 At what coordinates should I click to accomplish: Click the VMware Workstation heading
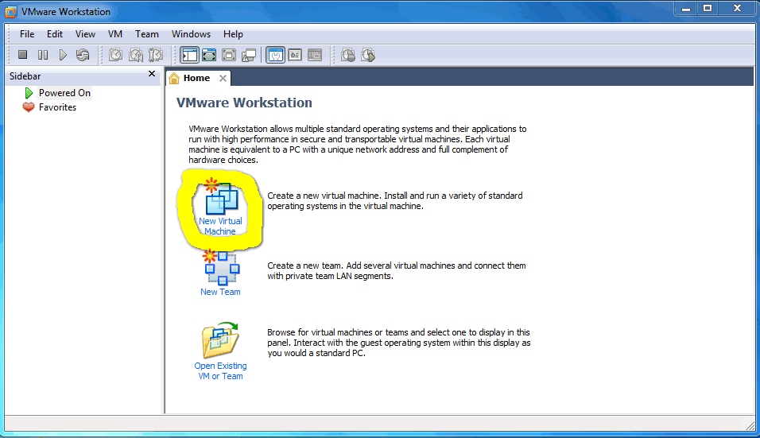pyautogui.click(x=244, y=103)
